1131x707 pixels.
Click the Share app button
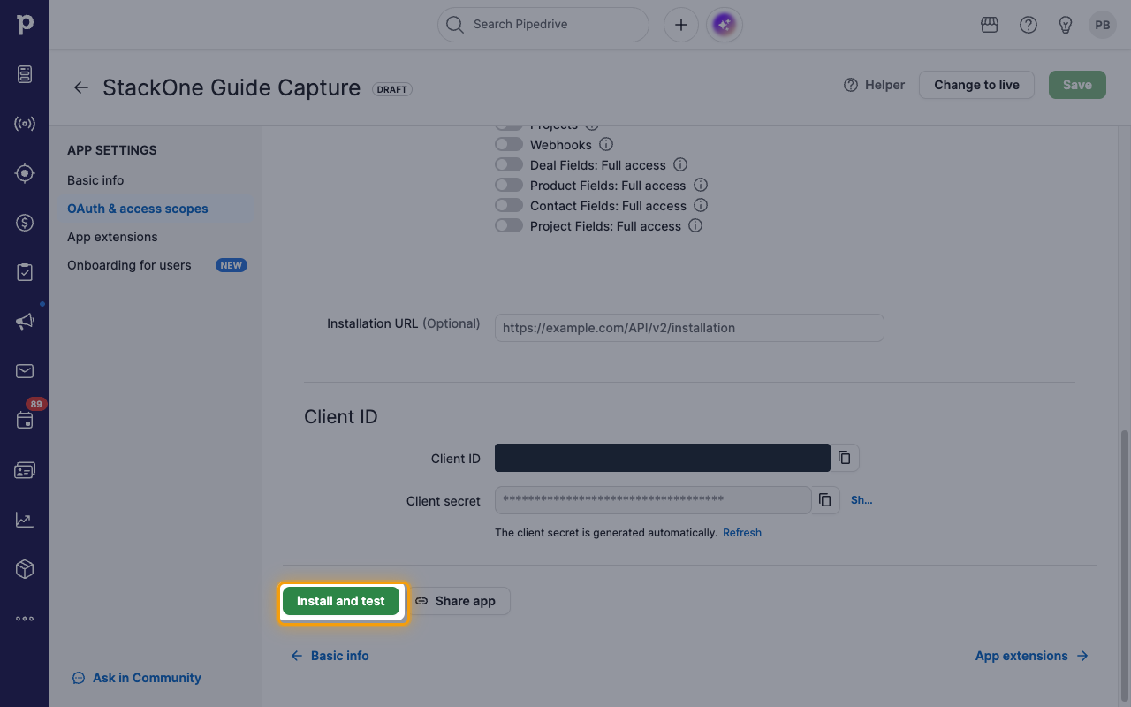[x=456, y=601]
